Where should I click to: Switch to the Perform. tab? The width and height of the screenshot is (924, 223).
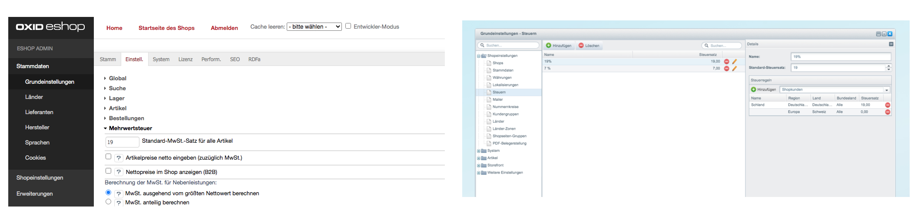click(211, 59)
